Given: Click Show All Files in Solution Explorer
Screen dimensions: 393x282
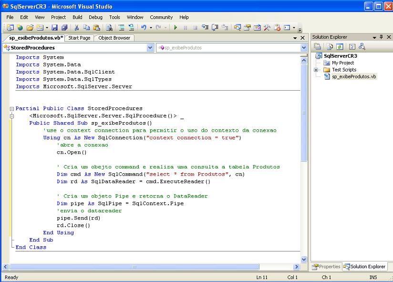Looking at the screenshot, I should 330,46.
